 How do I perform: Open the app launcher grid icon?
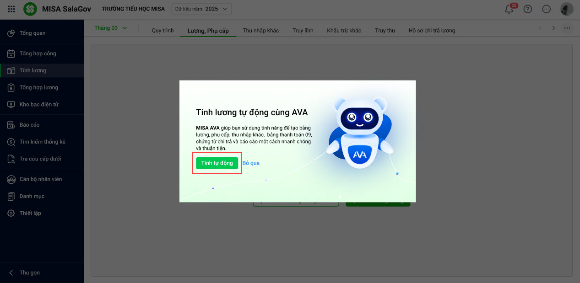tap(11, 9)
